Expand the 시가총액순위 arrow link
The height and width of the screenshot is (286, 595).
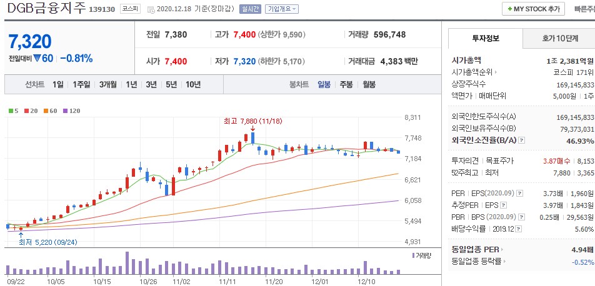(475, 72)
